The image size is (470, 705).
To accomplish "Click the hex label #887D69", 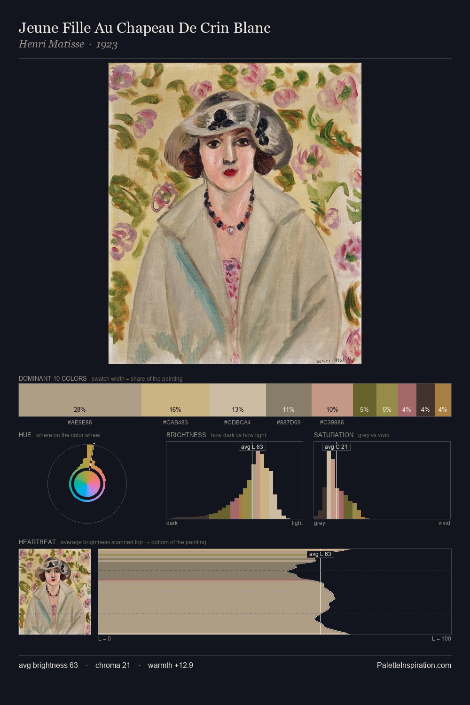I will [289, 423].
